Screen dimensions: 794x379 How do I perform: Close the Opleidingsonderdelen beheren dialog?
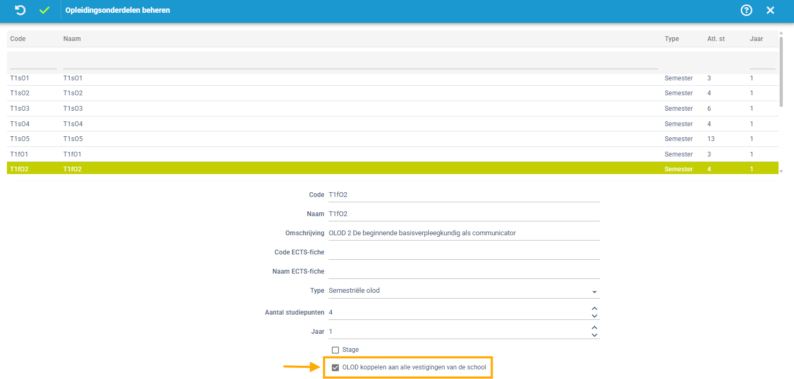pyautogui.click(x=770, y=10)
